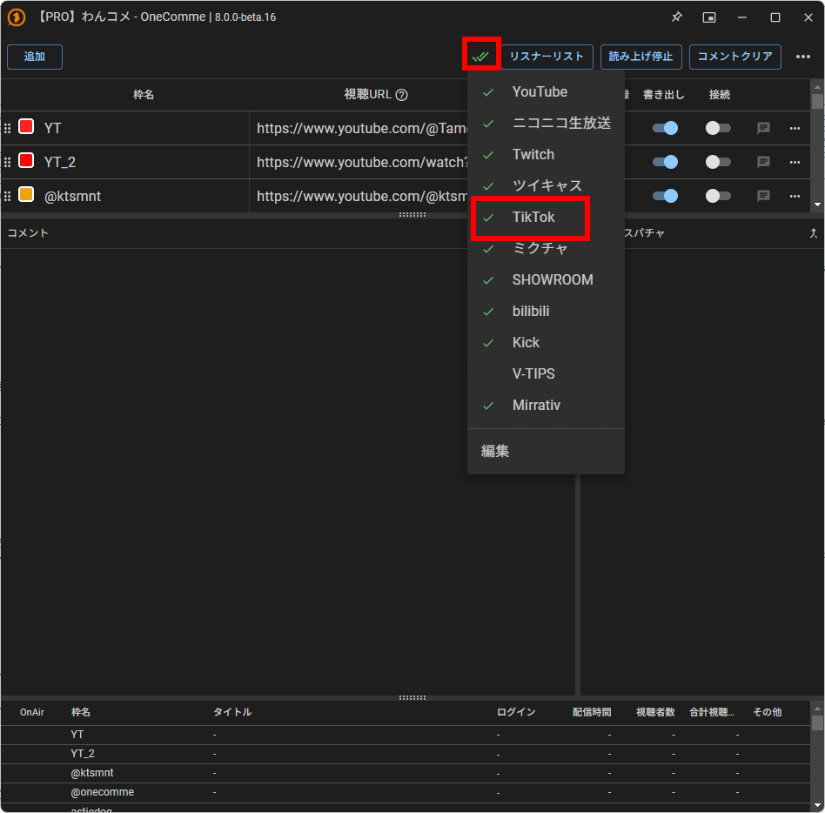Click the help icon next to 視聴URL
This screenshot has width=825, height=813.
(401, 95)
